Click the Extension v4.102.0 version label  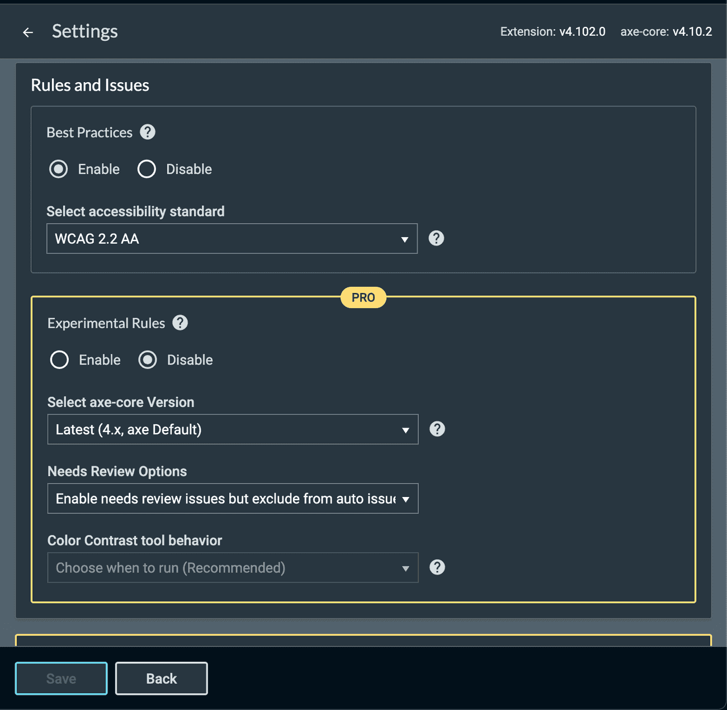(x=552, y=32)
